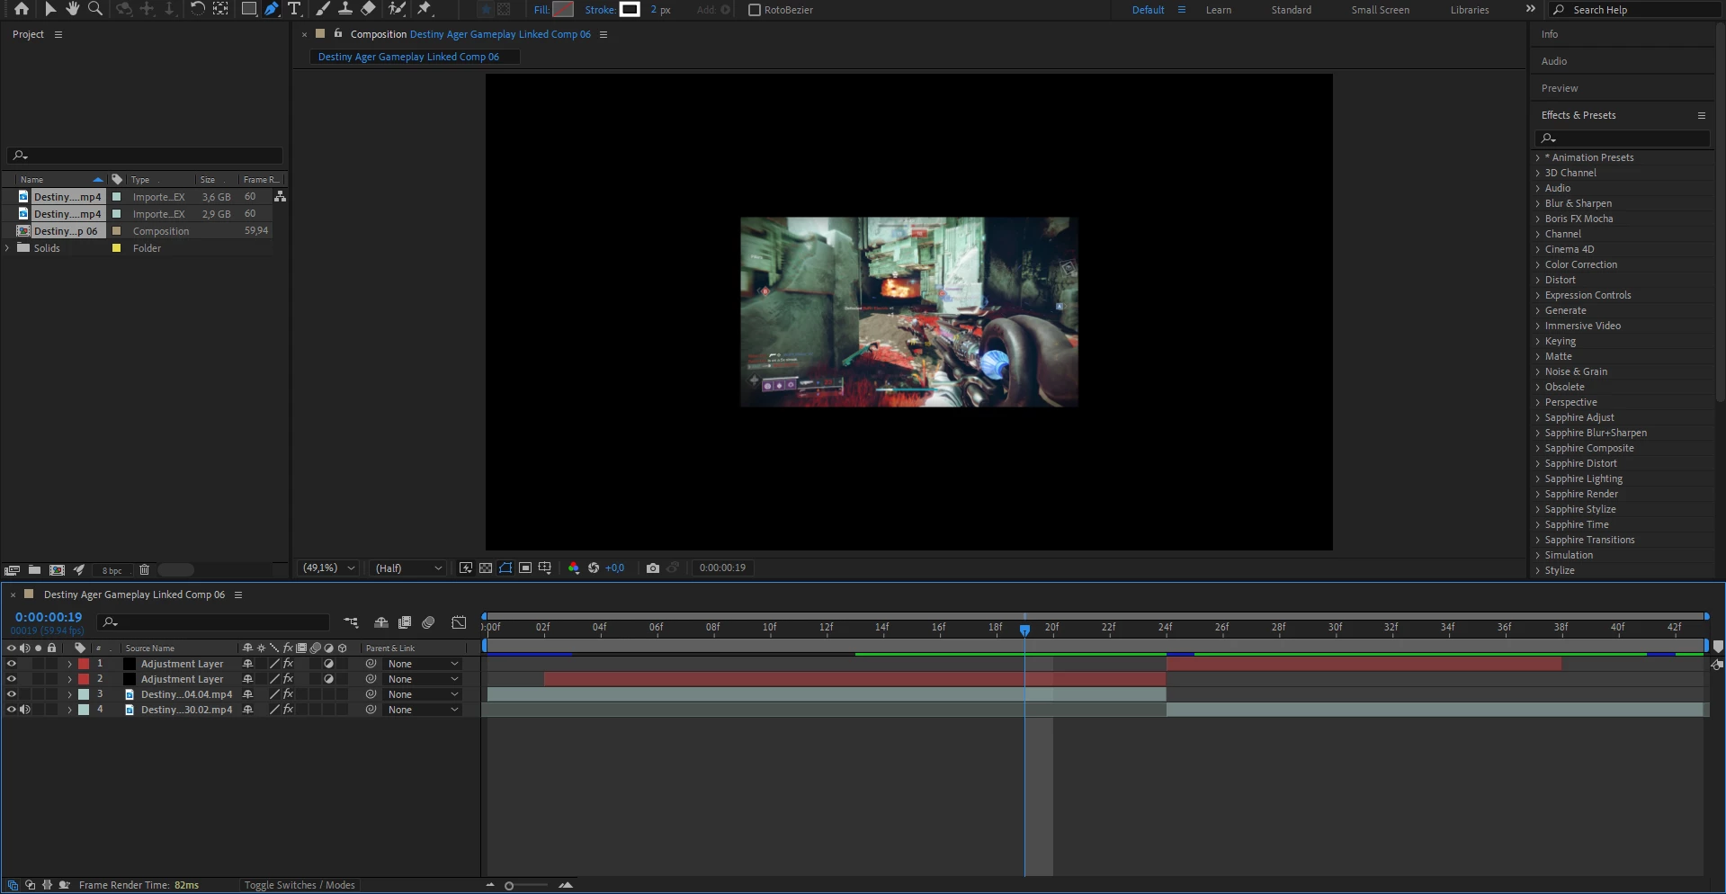Screen dimensions: 1726x894
Task: Open the Composition Mini-Flowchart icon
Action: [x=351, y=622]
